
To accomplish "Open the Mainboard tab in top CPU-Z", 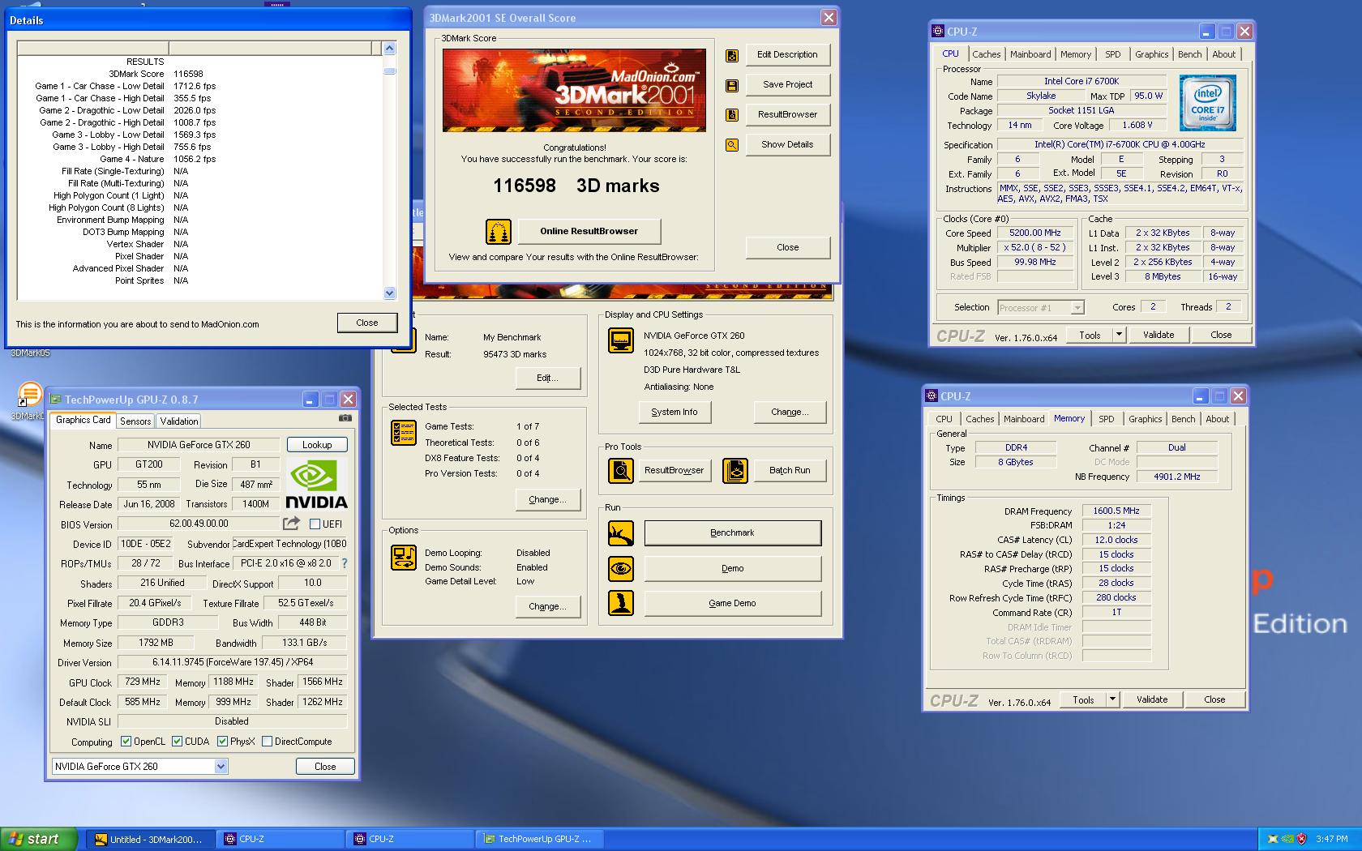I will tap(1030, 54).
